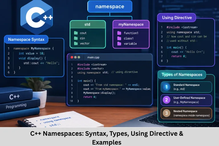Screen dimensions: 219x146
Task: Click the red window dot in main.cpp
Action: point(72,57)
